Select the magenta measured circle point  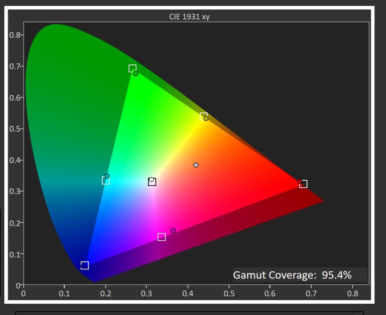click(x=173, y=230)
